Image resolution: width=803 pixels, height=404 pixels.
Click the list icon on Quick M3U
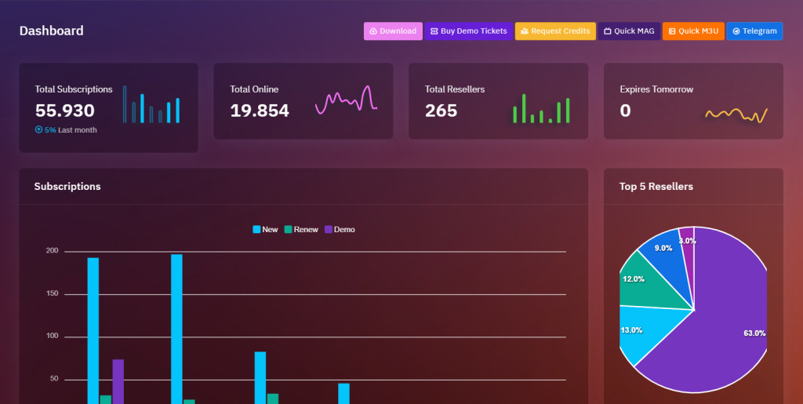pyautogui.click(x=671, y=31)
